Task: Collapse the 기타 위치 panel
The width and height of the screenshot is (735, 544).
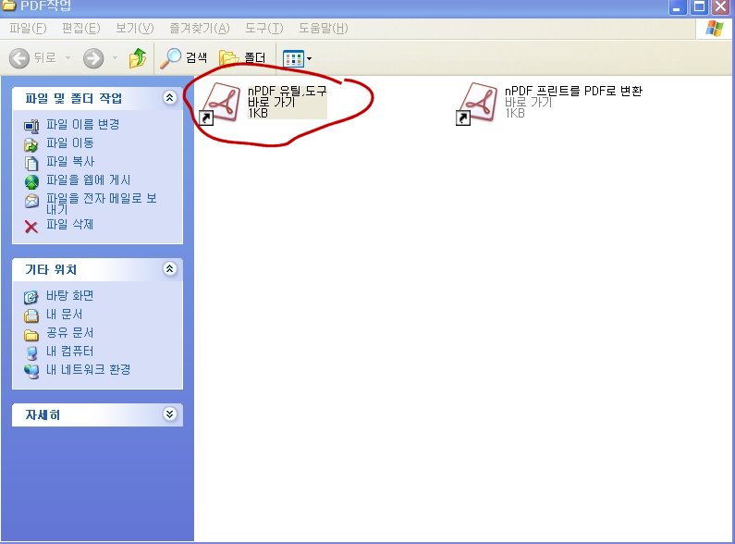Action: click(169, 269)
